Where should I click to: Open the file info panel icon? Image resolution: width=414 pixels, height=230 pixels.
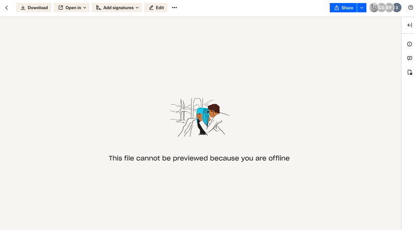point(409,44)
